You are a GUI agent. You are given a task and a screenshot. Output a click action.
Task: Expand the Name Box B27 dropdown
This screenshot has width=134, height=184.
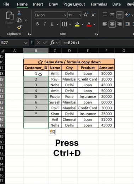tap(26, 43)
